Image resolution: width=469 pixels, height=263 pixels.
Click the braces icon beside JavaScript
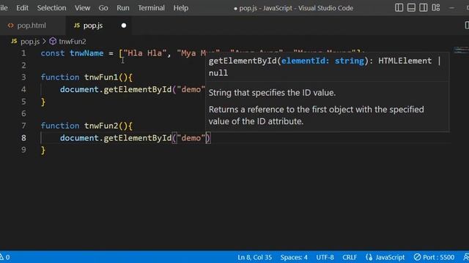(x=369, y=257)
